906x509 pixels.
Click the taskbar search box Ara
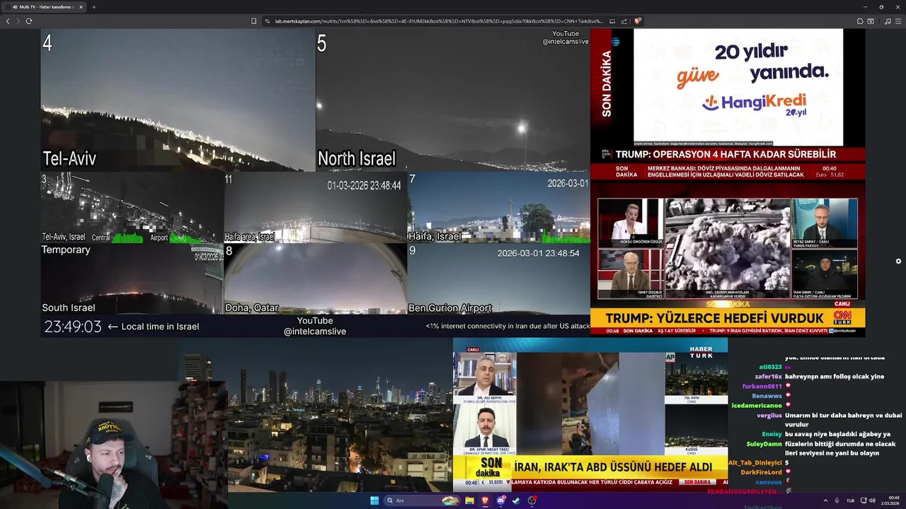(422, 501)
